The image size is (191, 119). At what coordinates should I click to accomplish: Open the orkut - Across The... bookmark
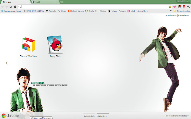(x=138, y=11)
